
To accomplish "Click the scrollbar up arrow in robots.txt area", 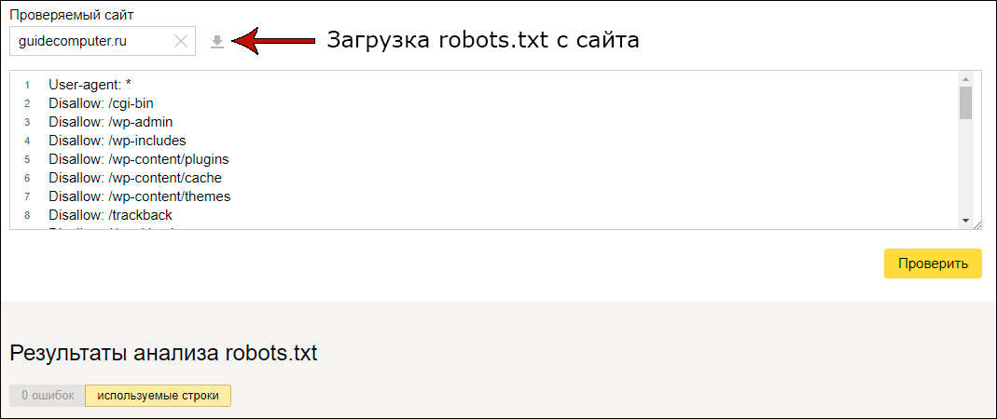I will click(965, 78).
